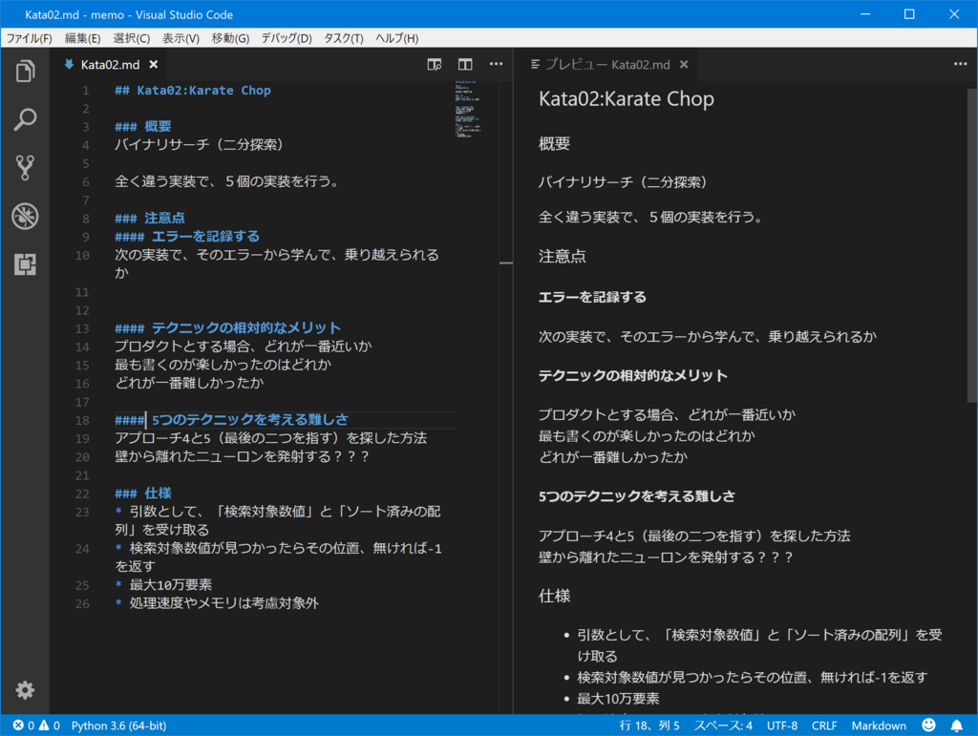
Task: Split the editor using the split icon
Action: 465,64
